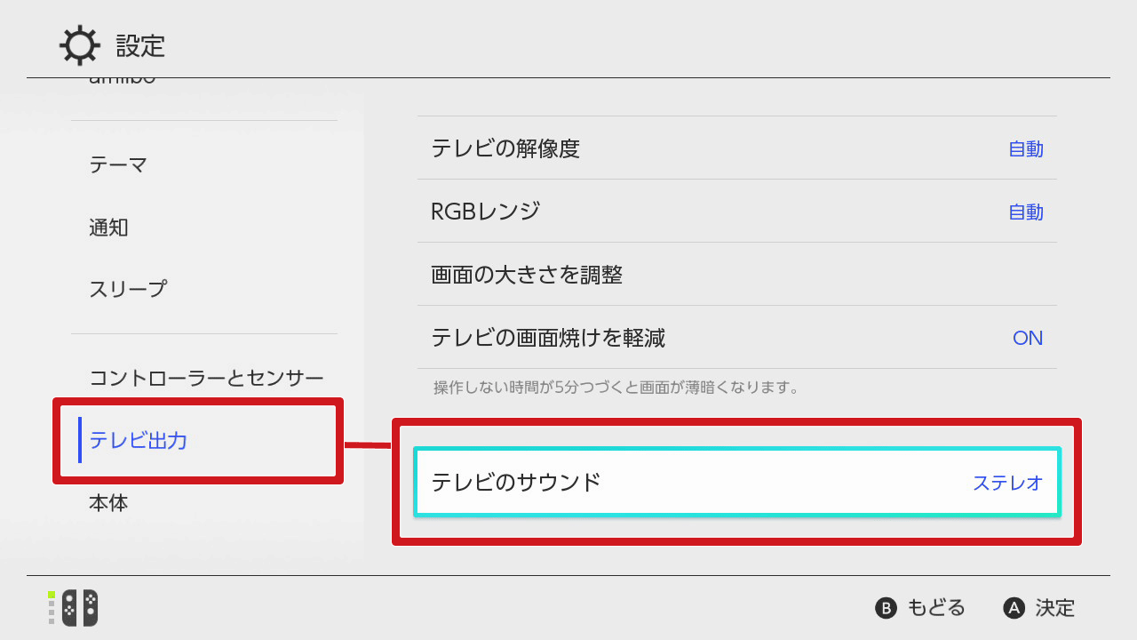The width and height of the screenshot is (1137, 640).
Task: Select テーマ in the sidebar
Action: (118, 164)
